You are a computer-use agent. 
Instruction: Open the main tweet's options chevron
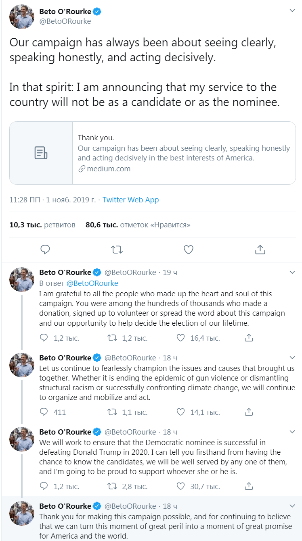coord(292,11)
